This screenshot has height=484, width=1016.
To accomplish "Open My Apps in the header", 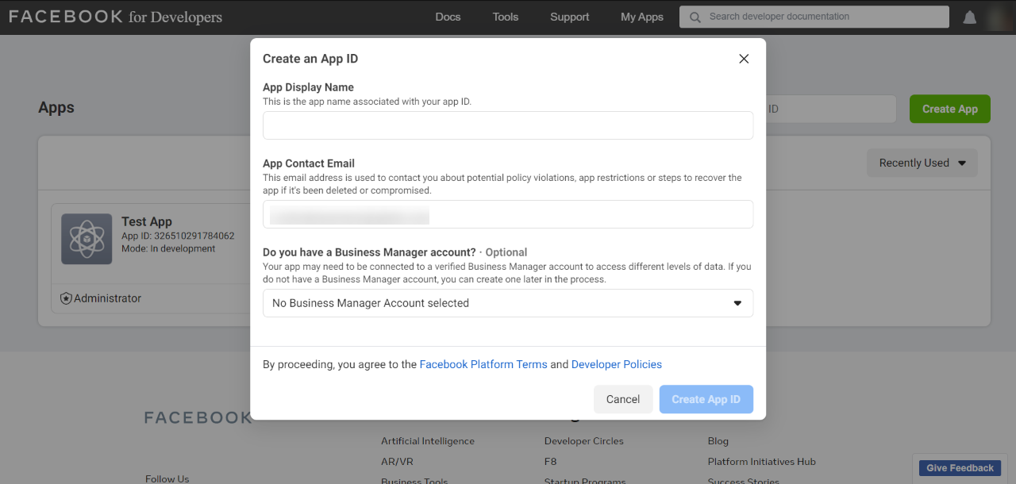I will [x=642, y=17].
